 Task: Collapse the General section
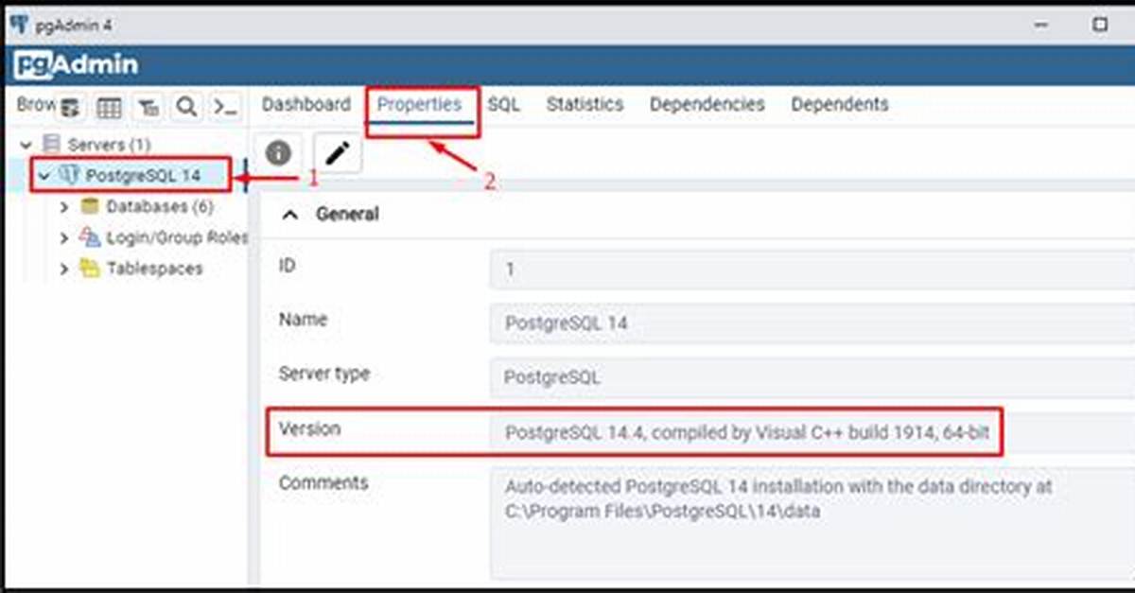(x=291, y=215)
